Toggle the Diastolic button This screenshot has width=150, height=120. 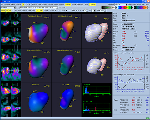click(x=92, y=5)
